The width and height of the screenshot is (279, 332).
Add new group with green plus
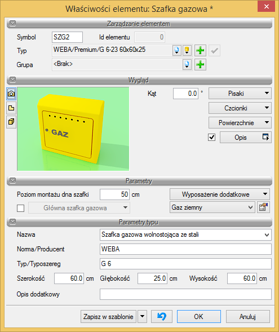[x=200, y=64]
